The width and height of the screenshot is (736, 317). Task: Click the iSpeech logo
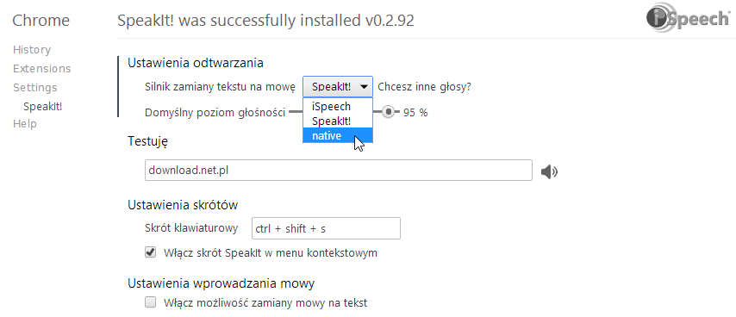[688, 19]
